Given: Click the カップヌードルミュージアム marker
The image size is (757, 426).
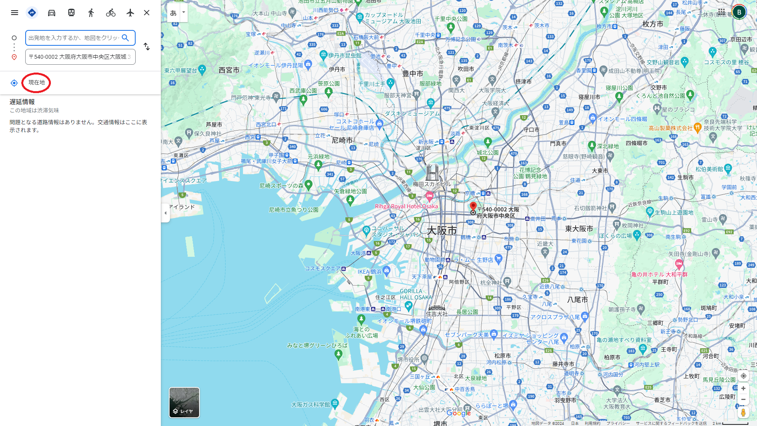Looking at the screenshot, I should pyautogui.click(x=360, y=17).
